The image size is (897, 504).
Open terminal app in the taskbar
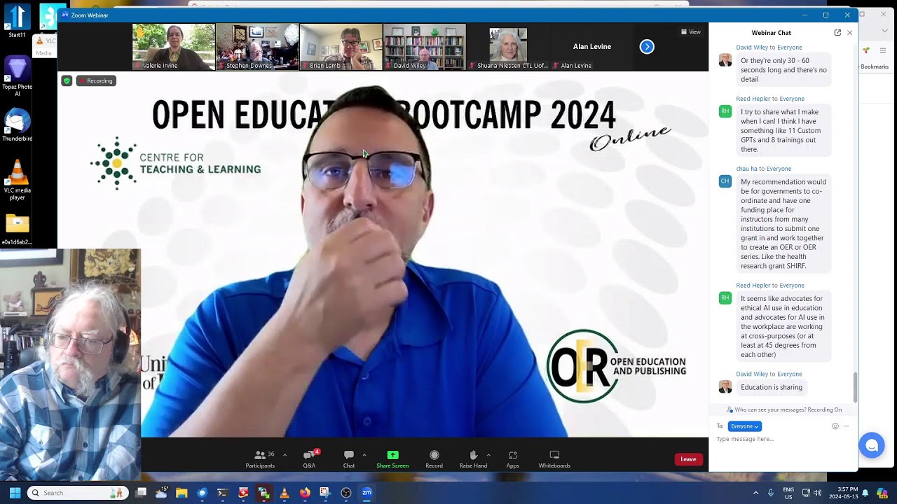pos(222,493)
